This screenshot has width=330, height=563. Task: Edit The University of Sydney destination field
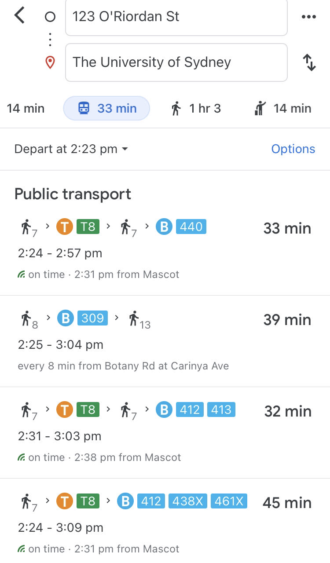pyautogui.click(x=176, y=62)
